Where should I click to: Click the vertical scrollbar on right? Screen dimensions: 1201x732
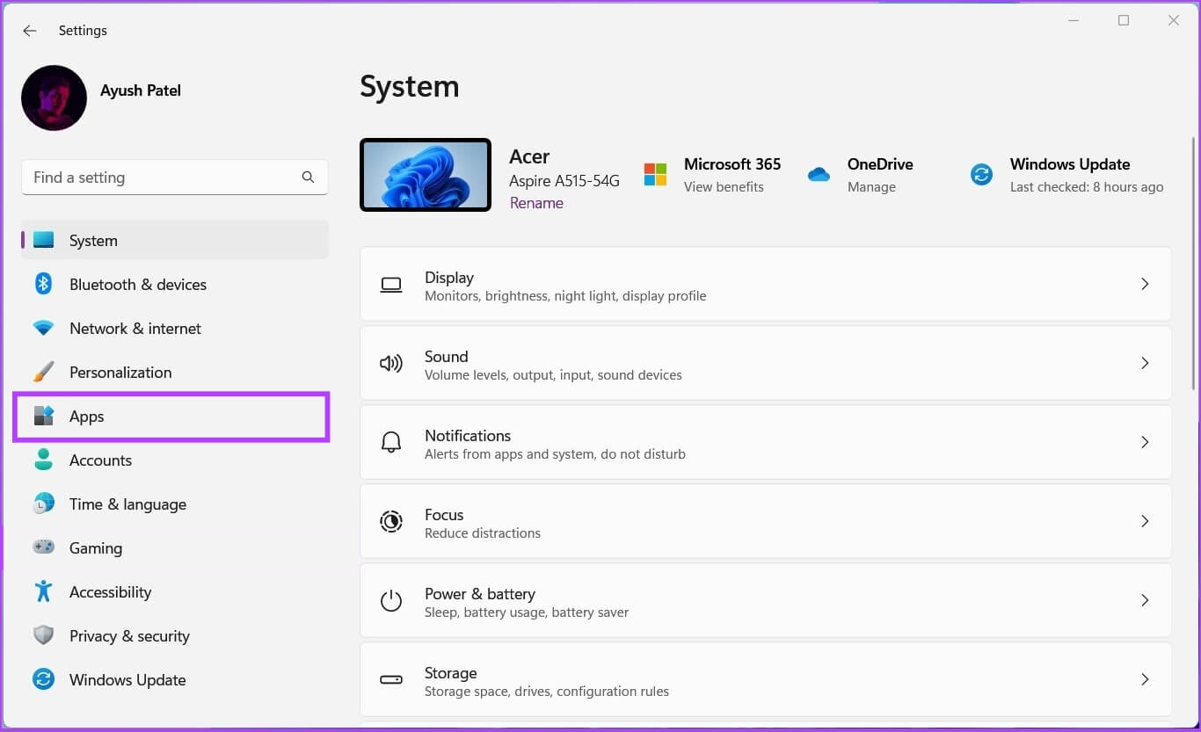pos(1192,264)
